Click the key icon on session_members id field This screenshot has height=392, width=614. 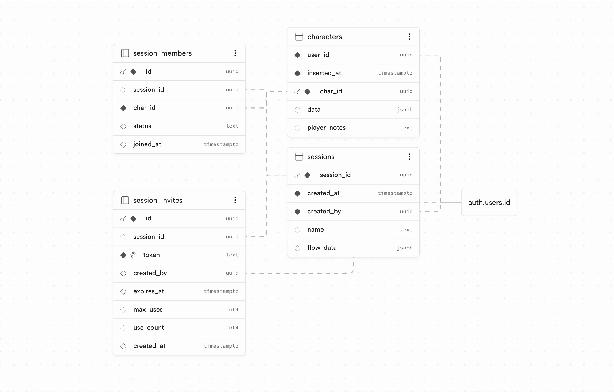123,71
